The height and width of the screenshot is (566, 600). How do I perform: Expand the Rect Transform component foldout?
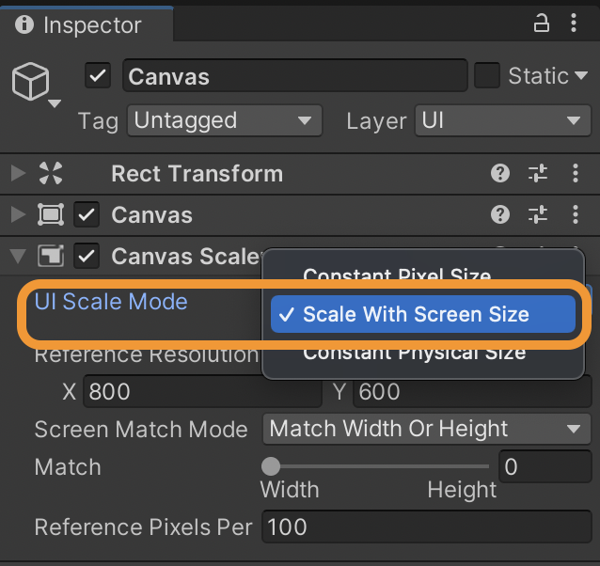tap(18, 173)
